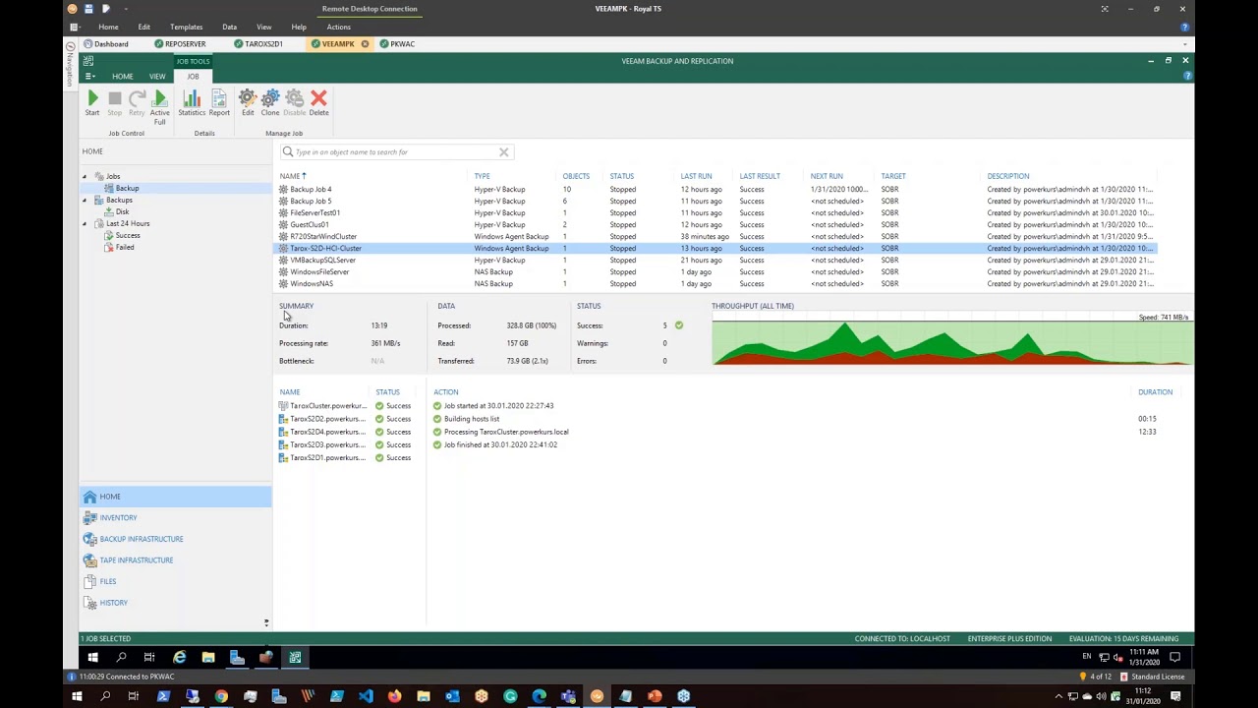Screen dimensions: 1258x708
Task: Select Success under Last 24 Hours
Action: coord(127,235)
